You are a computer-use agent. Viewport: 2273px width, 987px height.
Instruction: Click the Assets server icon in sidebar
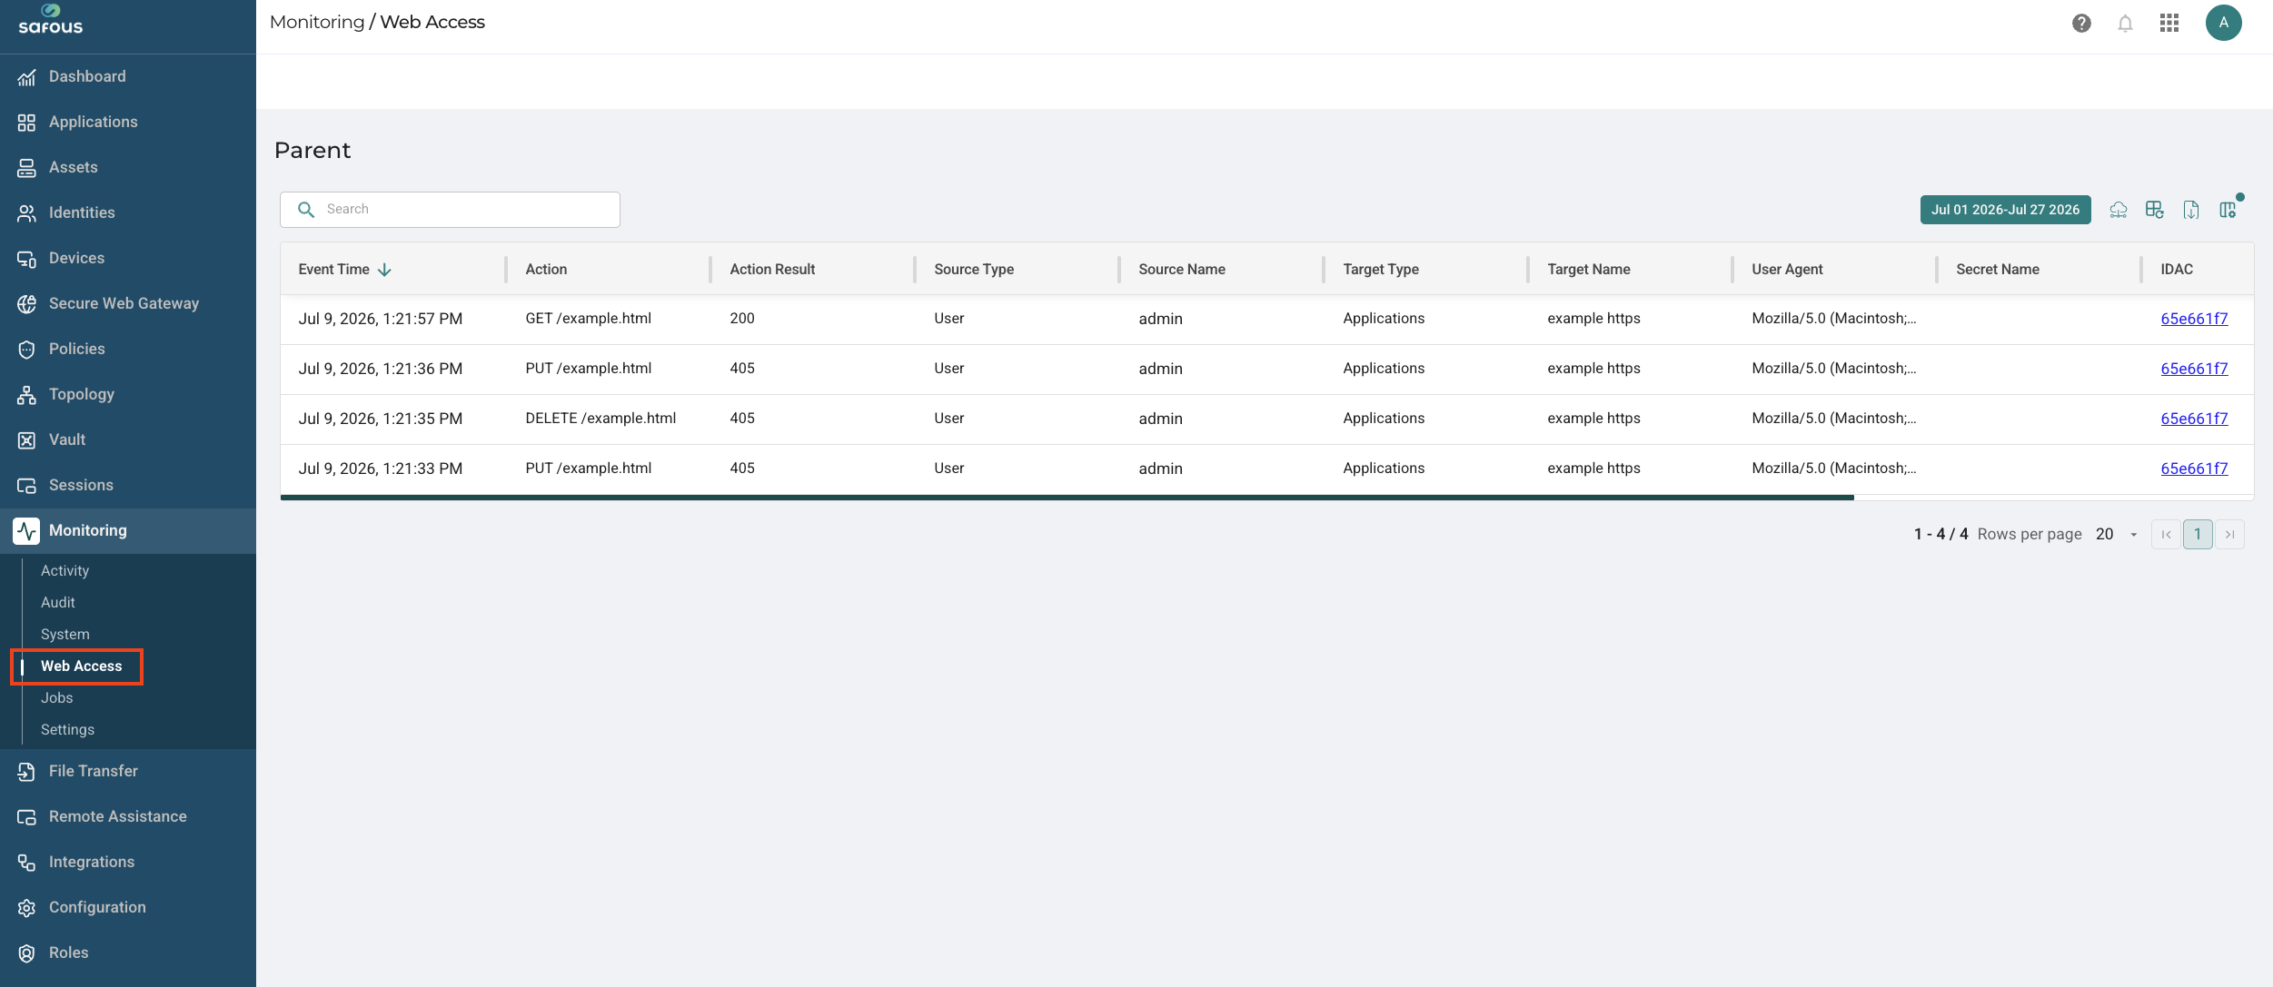[26, 168]
